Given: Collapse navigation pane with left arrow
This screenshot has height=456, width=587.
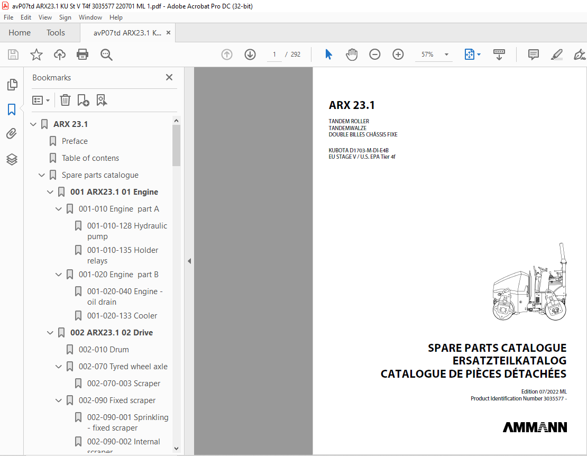Looking at the screenshot, I should pyautogui.click(x=189, y=261).
